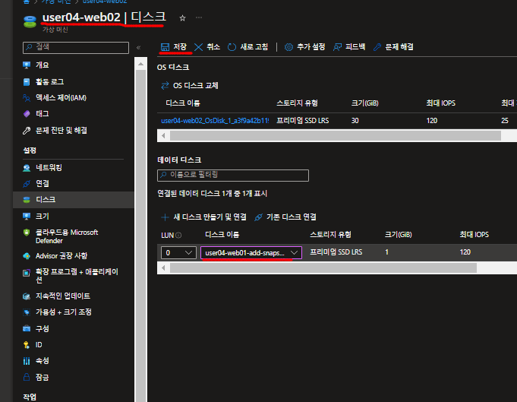Open the user04-web01-add-snaps disk name dropdown
The image size is (517, 402).
[x=251, y=253]
